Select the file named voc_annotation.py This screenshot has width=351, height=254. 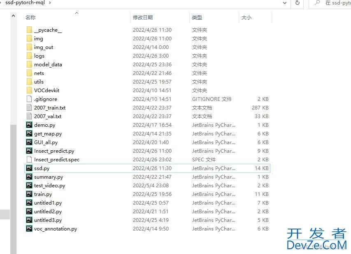[x=56, y=229]
